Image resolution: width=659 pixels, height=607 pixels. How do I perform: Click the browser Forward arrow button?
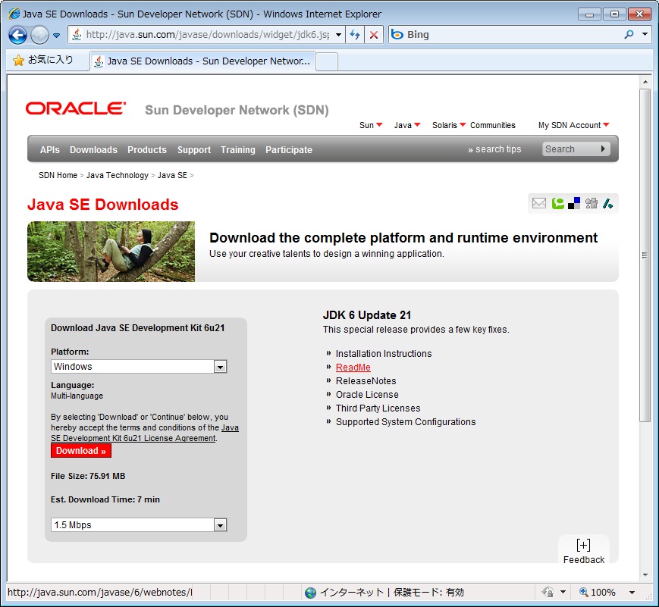click(x=39, y=35)
